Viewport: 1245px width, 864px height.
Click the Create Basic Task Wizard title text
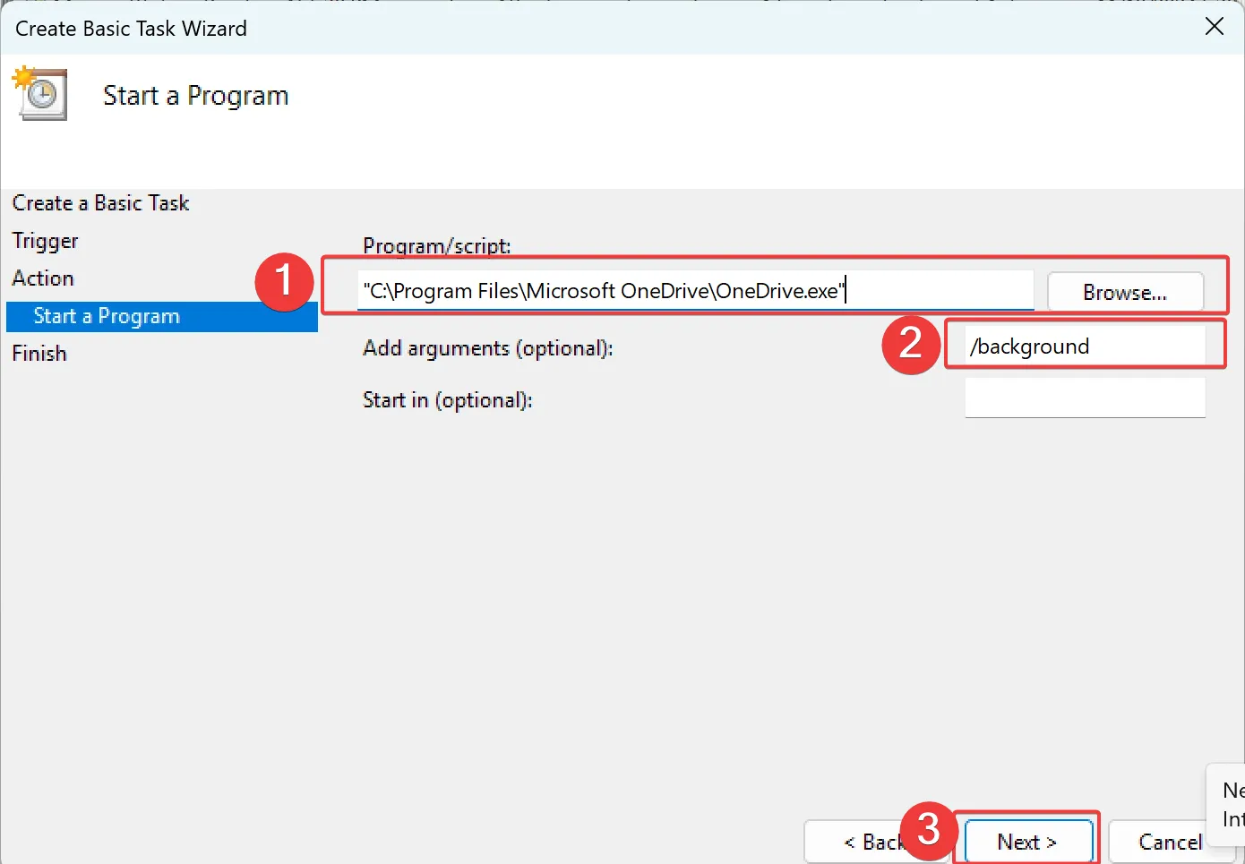point(131,29)
